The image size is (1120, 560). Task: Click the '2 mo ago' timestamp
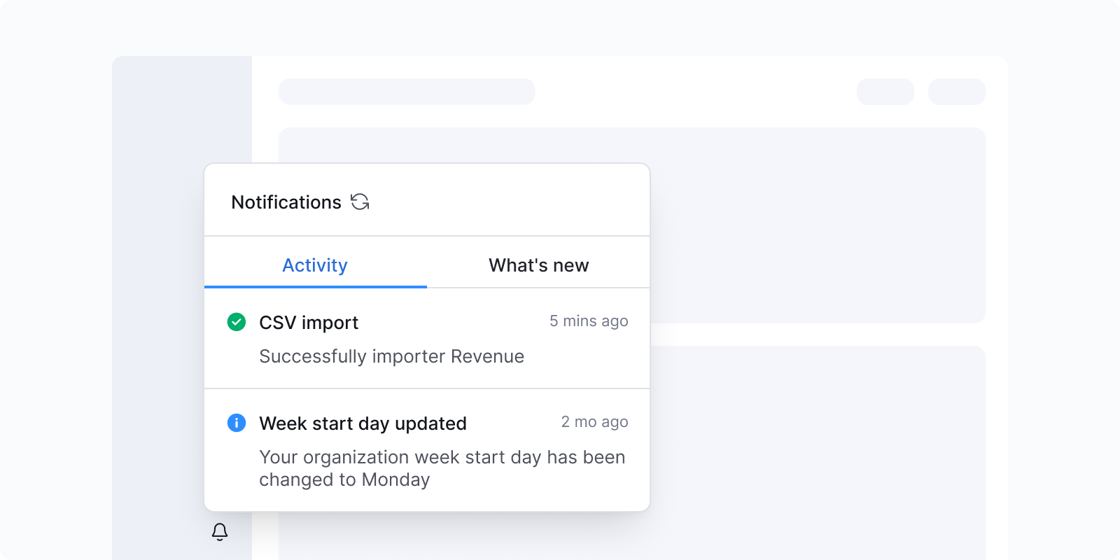point(594,421)
